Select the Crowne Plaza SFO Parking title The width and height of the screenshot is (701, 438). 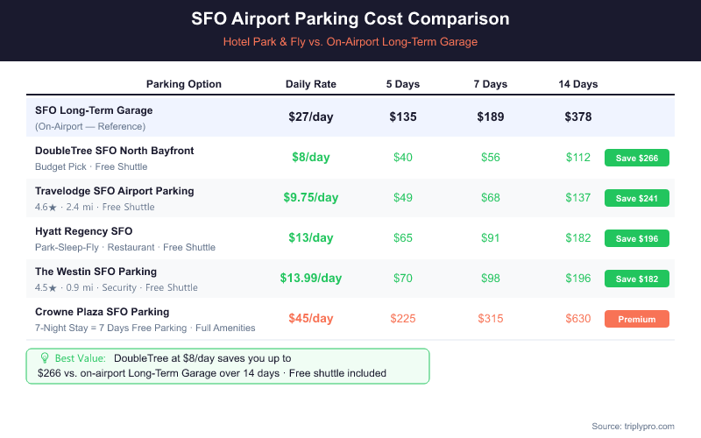tap(103, 312)
